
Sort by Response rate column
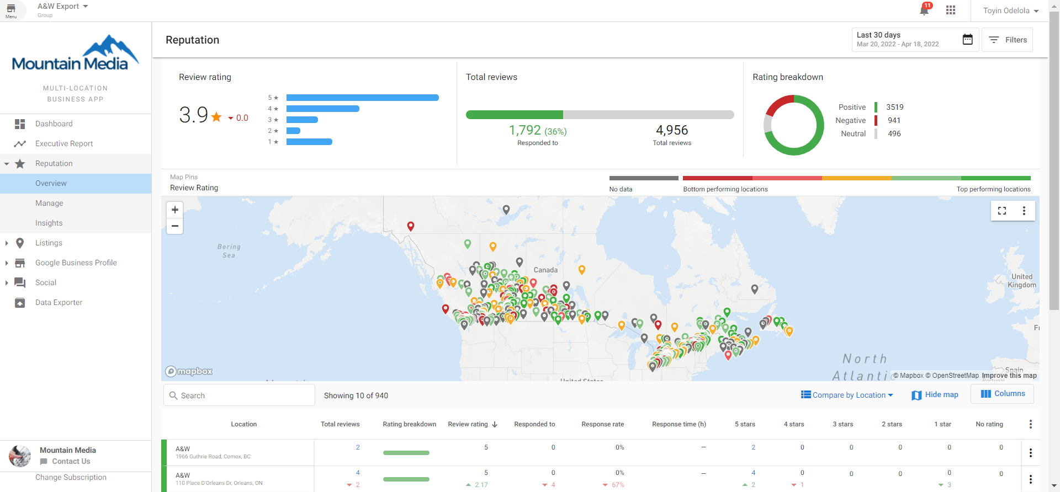coord(603,424)
